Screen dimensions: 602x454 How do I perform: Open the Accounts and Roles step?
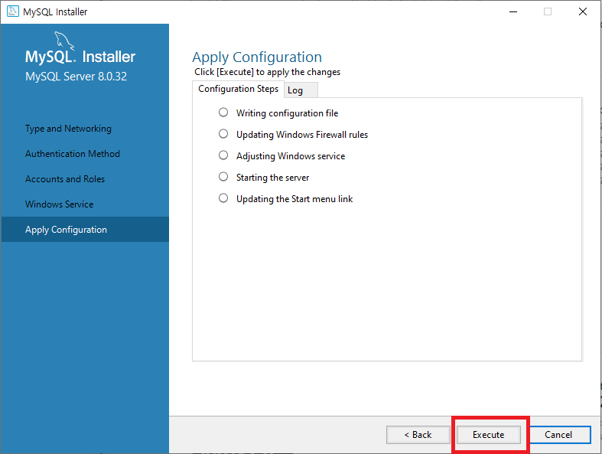[x=65, y=179]
